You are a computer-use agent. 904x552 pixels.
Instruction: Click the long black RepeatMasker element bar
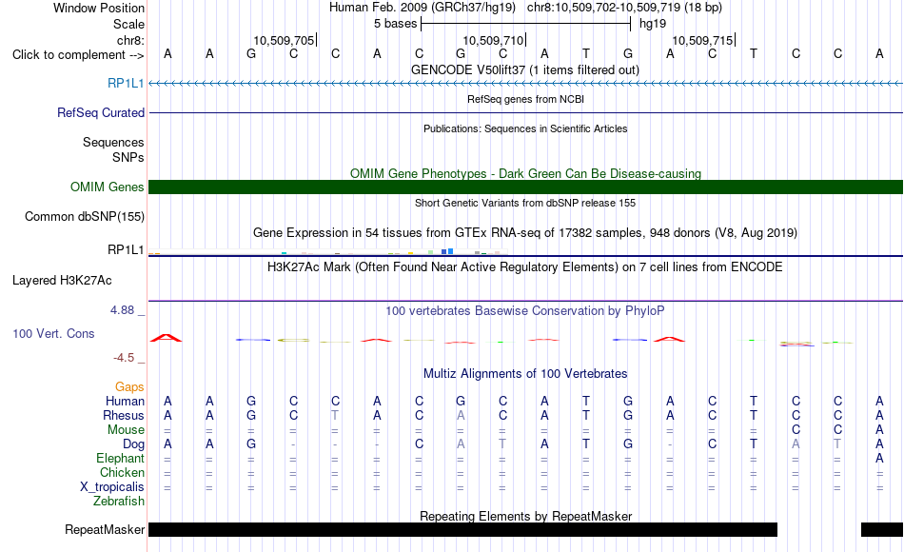[463, 529]
